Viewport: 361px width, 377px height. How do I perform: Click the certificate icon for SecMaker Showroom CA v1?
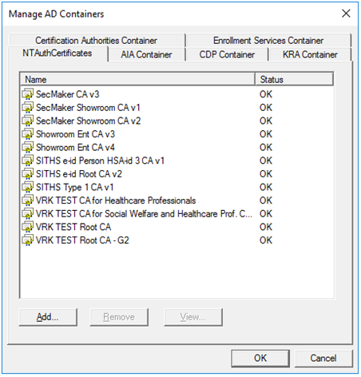(28, 107)
